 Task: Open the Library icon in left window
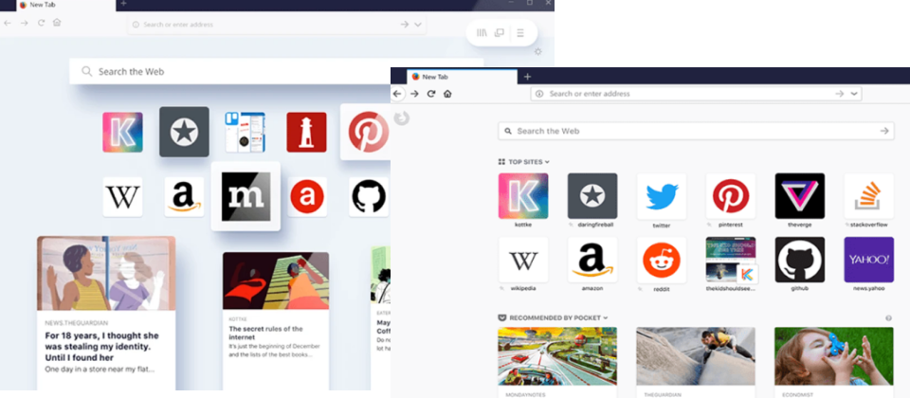coord(482,33)
